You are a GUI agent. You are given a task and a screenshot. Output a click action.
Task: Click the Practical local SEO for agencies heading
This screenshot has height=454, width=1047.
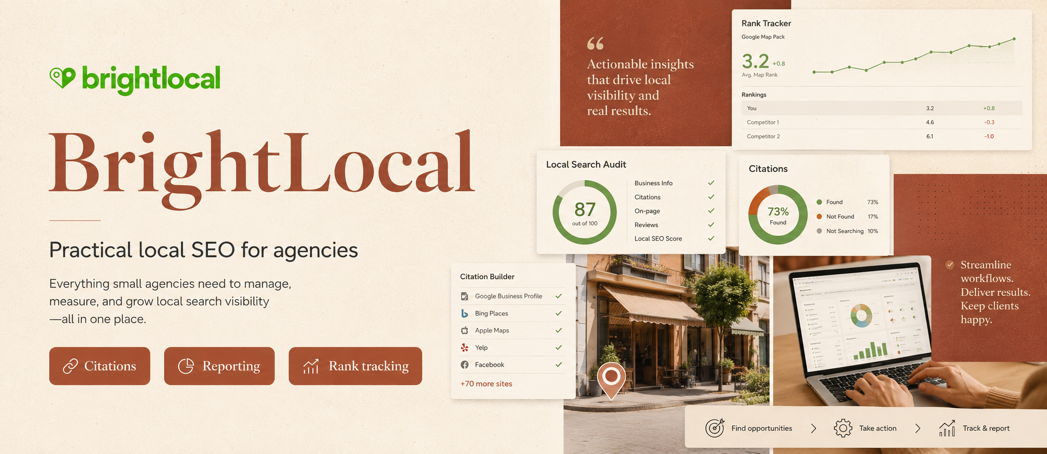click(x=203, y=250)
